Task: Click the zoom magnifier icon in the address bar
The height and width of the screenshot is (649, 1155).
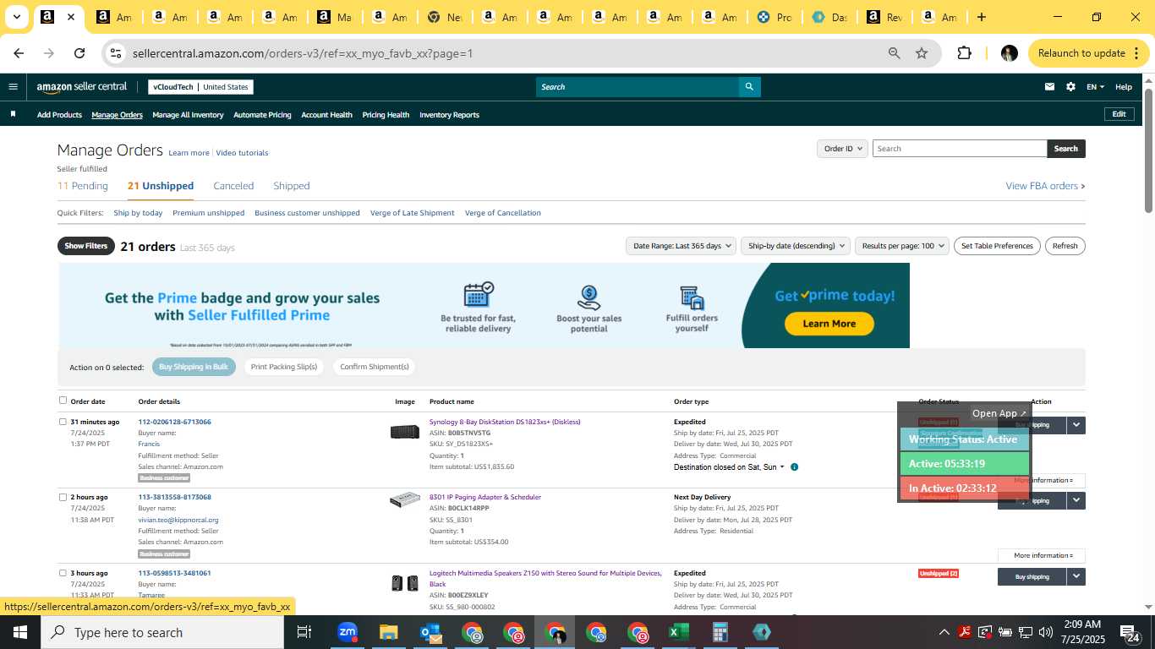Action: click(x=894, y=53)
